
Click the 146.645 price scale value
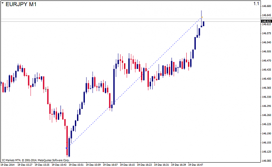pos(267,15)
